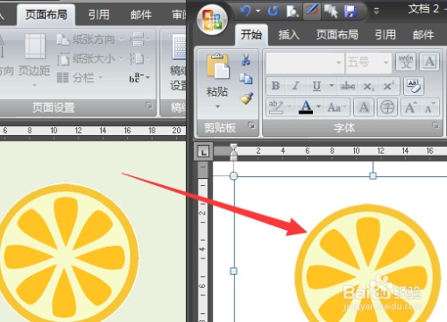
Task: Undo last action in quick access toolbar
Action: coord(246,12)
